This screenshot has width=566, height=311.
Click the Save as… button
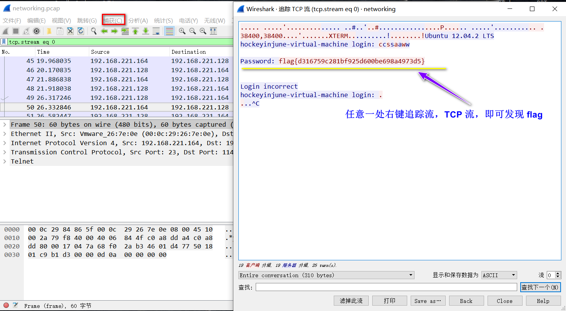(428, 301)
